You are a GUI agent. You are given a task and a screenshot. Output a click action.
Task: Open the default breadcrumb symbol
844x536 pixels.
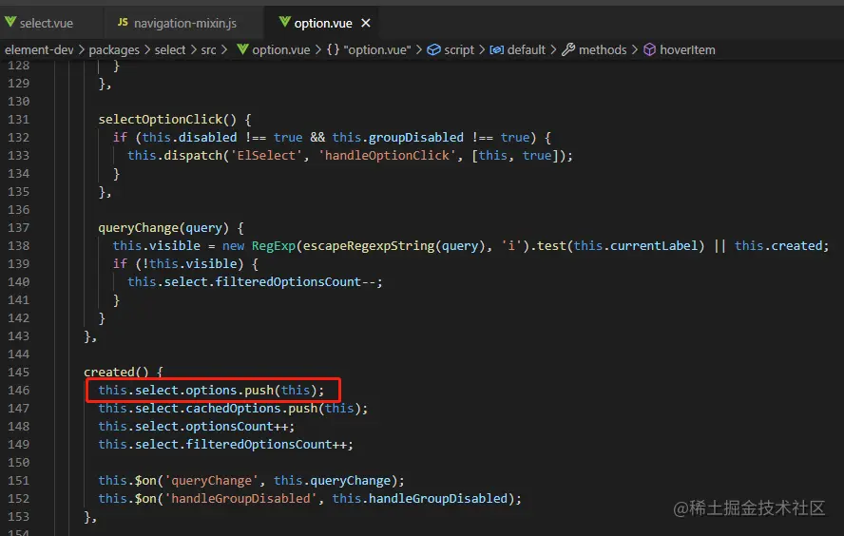click(526, 50)
